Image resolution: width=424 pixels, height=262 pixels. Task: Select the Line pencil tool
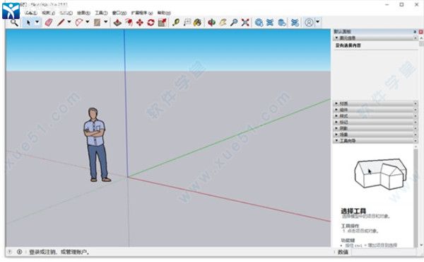(61, 23)
